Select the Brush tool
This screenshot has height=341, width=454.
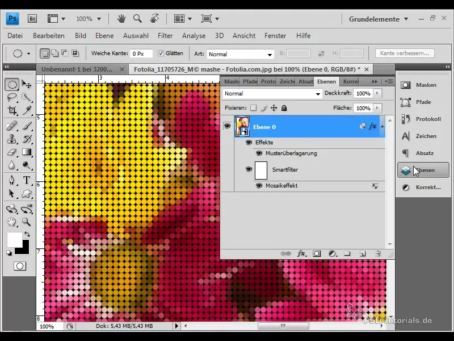tap(27, 126)
